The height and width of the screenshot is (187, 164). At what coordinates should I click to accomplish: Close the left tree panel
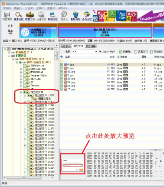[x=57, y=46]
